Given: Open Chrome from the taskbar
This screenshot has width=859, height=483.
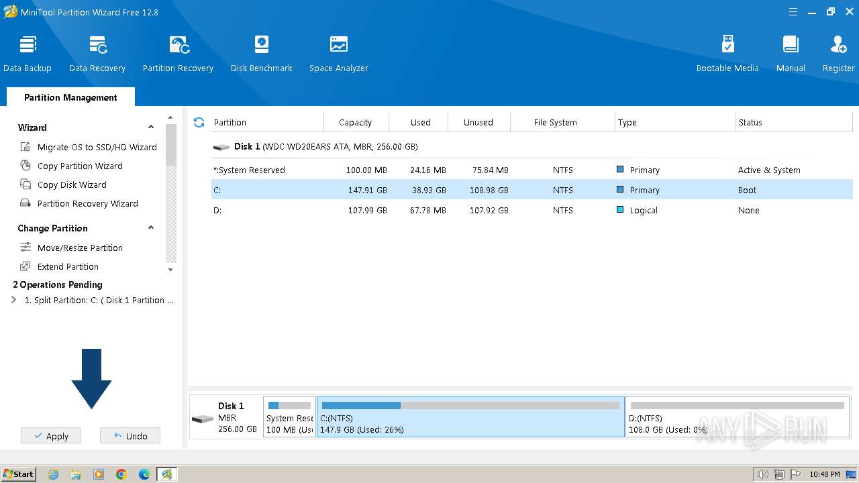Looking at the screenshot, I should pos(121,474).
